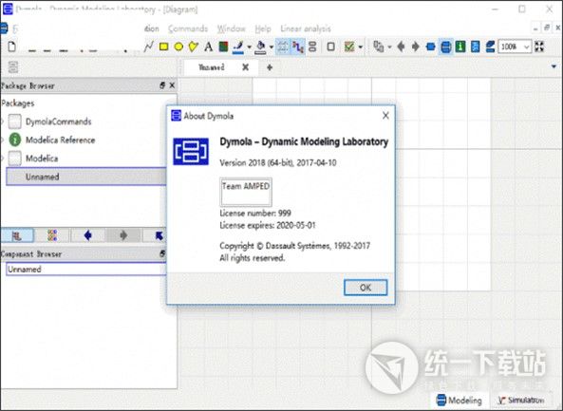The width and height of the screenshot is (563, 411).
Task: Close the About Dymola dialog
Action: point(385,116)
